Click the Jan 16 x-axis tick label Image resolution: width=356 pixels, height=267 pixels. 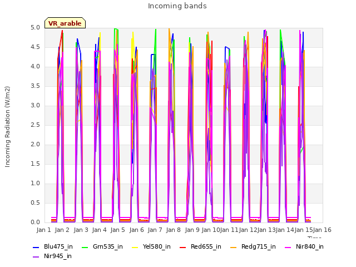(322, 230)
